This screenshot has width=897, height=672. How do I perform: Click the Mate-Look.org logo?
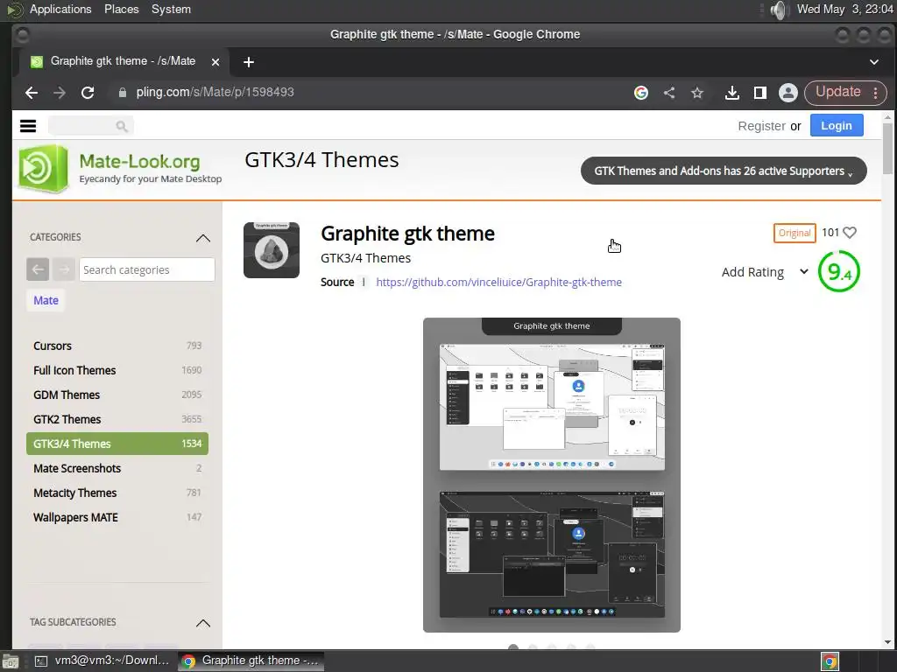(121, 169)
